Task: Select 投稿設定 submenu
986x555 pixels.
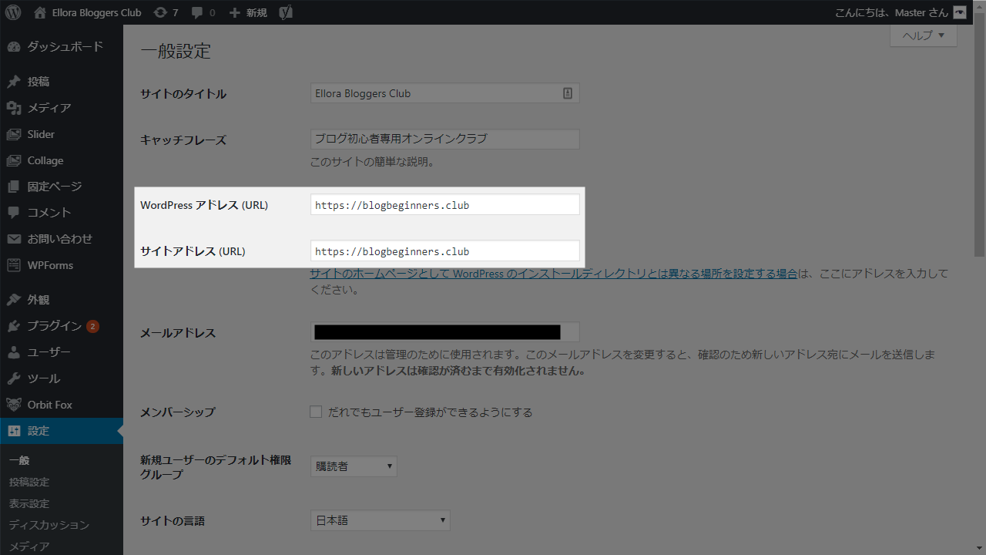Action: point(29,482)
